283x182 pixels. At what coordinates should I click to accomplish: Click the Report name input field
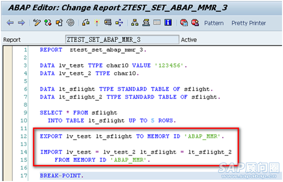(x=122, y=40)
